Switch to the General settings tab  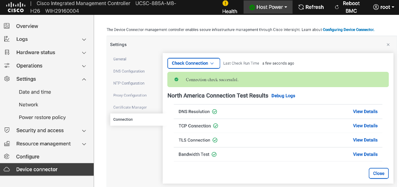click(x=120, y=59)
